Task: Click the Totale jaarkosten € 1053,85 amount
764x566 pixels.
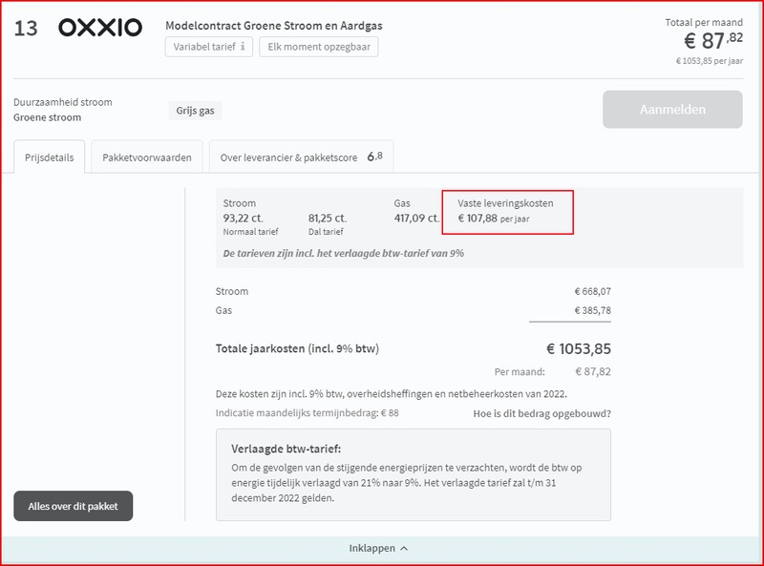Action: [578, 348]
